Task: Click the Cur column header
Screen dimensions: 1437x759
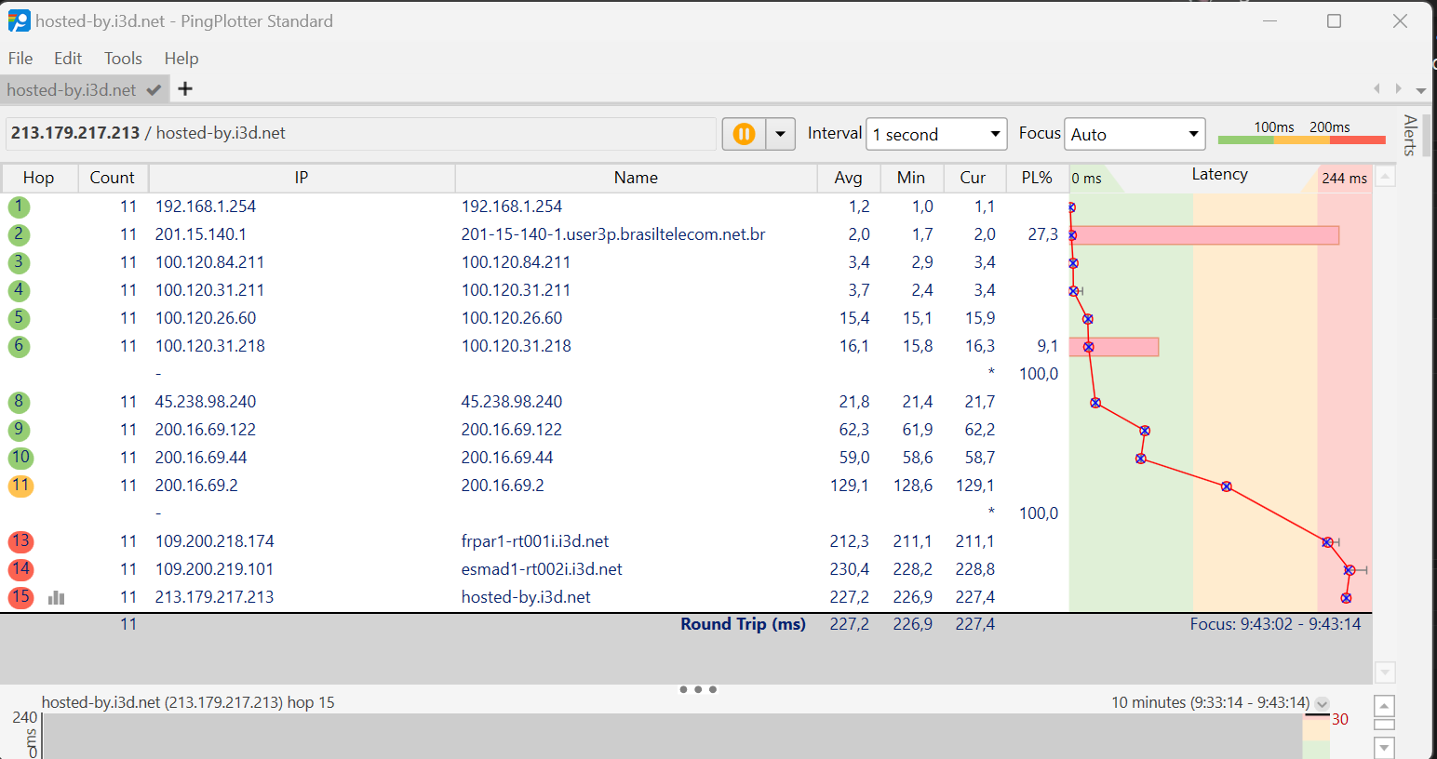Action: pos(974,178)
